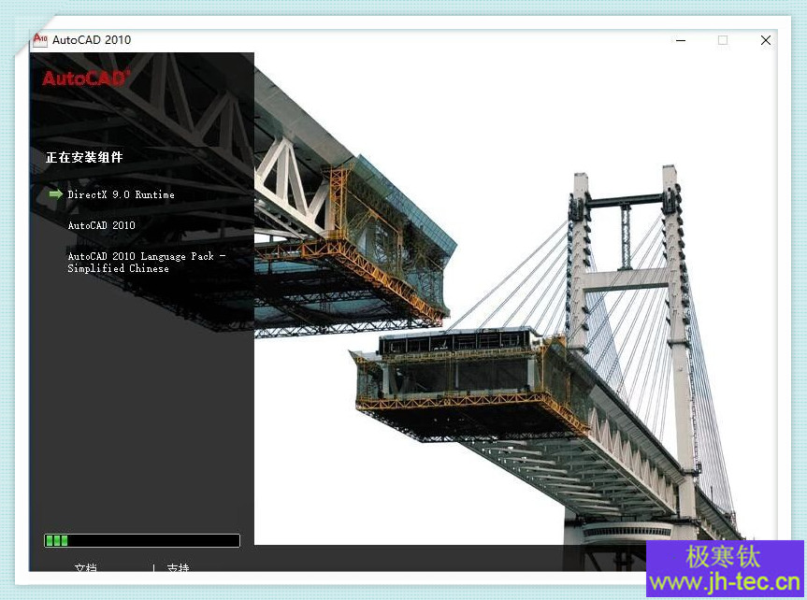The height and width of the screenshot is (600, 807).
Task: Minimize the AutoCAD 2010 installer window
Action: click(x=681, y=40)
